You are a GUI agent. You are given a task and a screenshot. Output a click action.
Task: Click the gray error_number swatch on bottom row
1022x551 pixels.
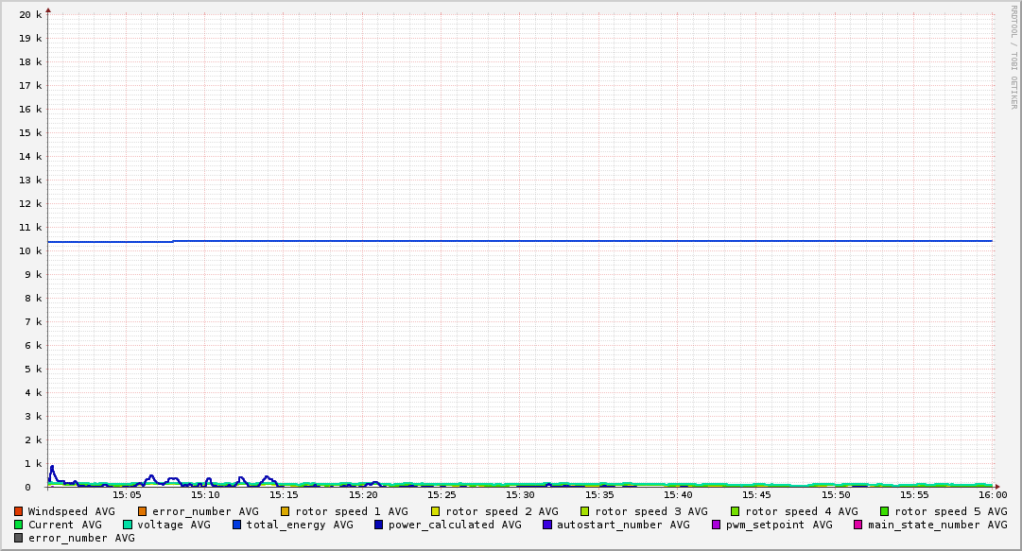click(19, 538)
